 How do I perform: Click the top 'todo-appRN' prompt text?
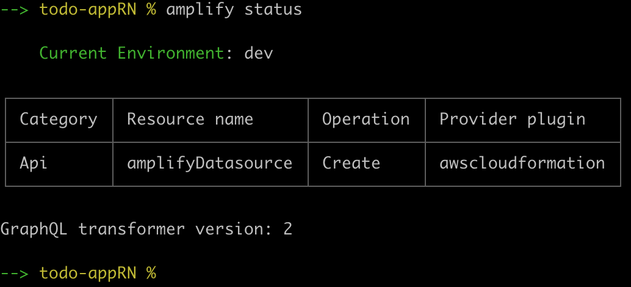87,10
